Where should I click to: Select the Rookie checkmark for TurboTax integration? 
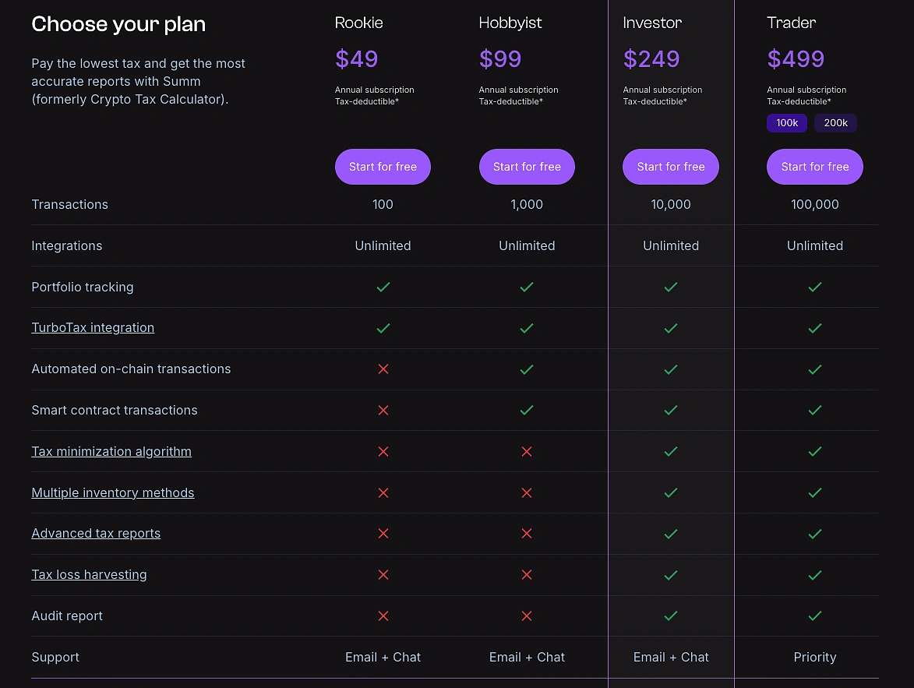click(383, 328)
